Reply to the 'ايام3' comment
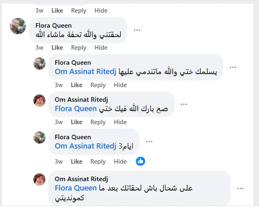This screenshot has width=259, height=208. click(98, 162)
